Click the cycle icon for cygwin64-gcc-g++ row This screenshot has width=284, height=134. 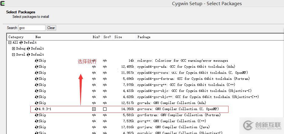coord(36,85)
